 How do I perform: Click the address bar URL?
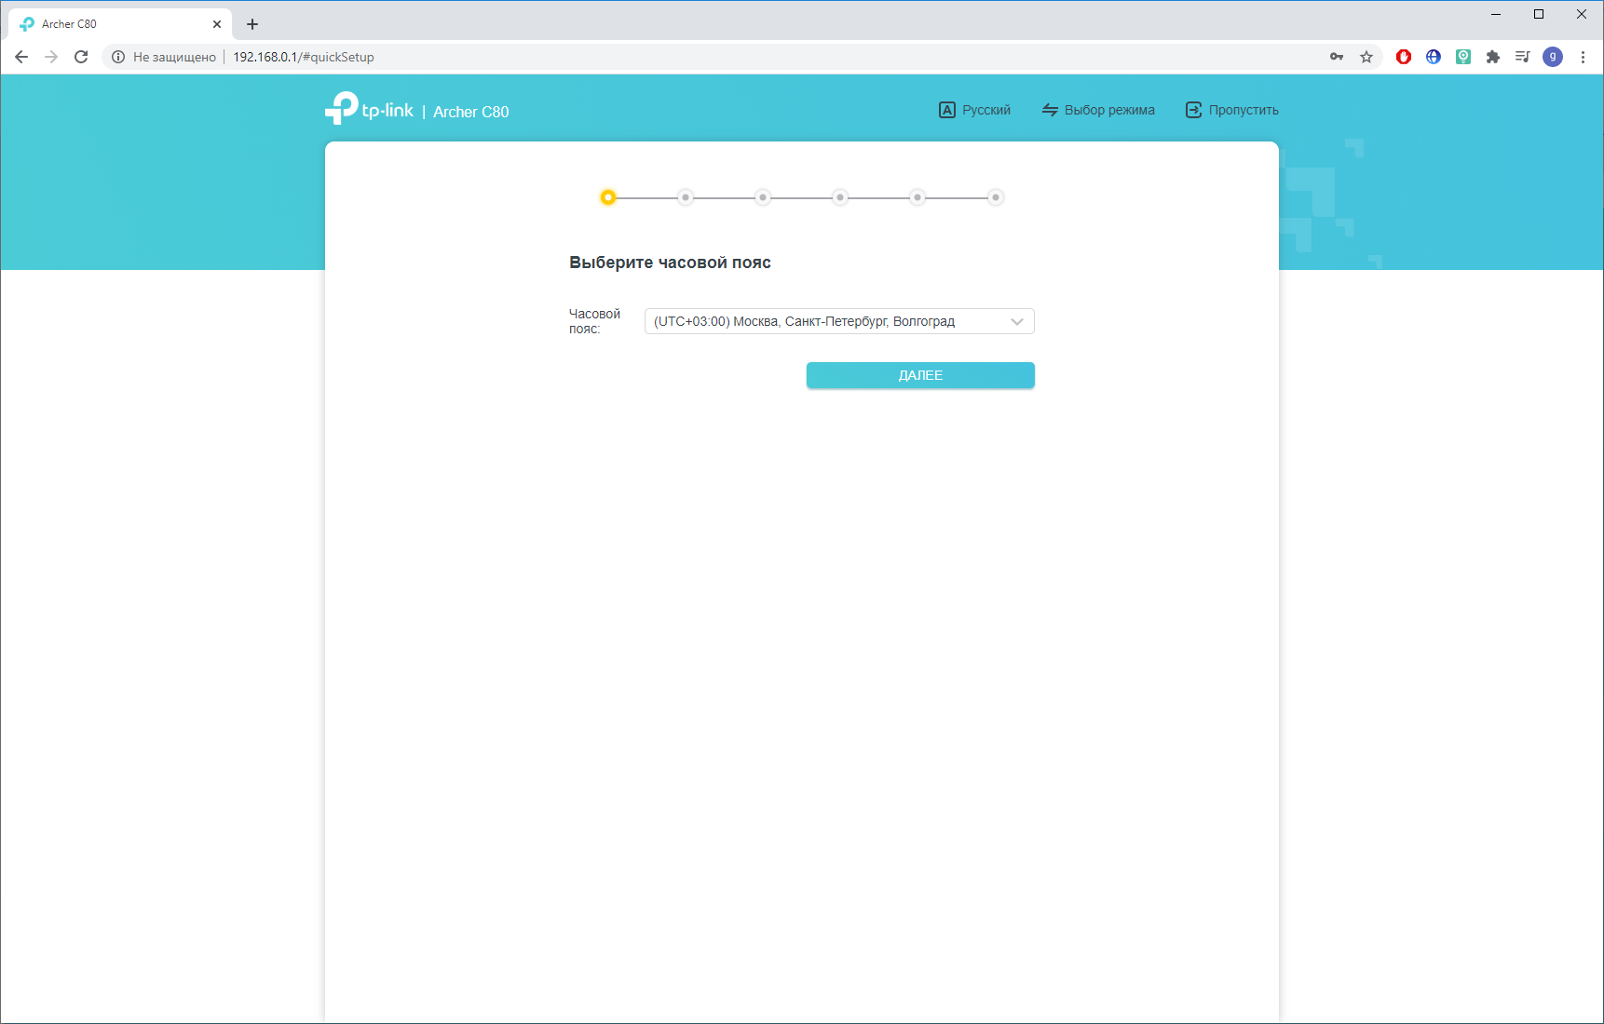click(x=304, y=57)
